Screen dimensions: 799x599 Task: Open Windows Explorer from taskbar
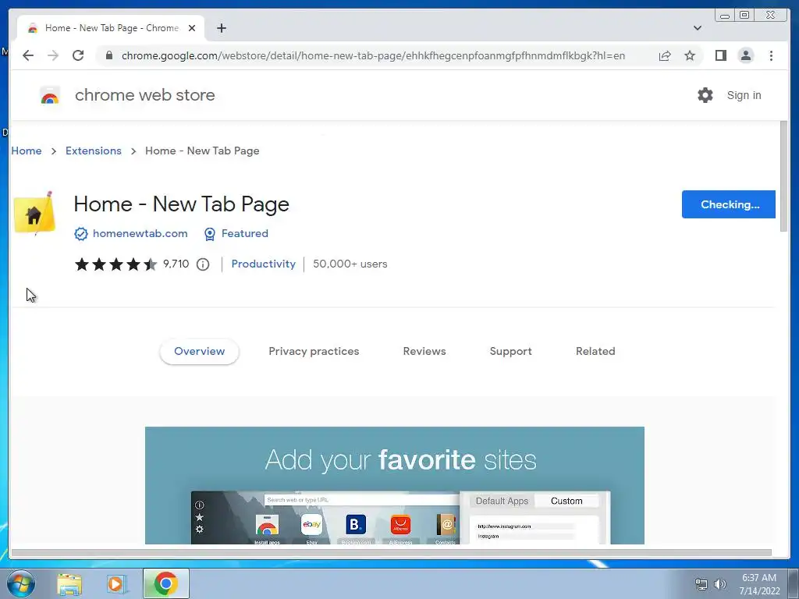click(69, 584)
